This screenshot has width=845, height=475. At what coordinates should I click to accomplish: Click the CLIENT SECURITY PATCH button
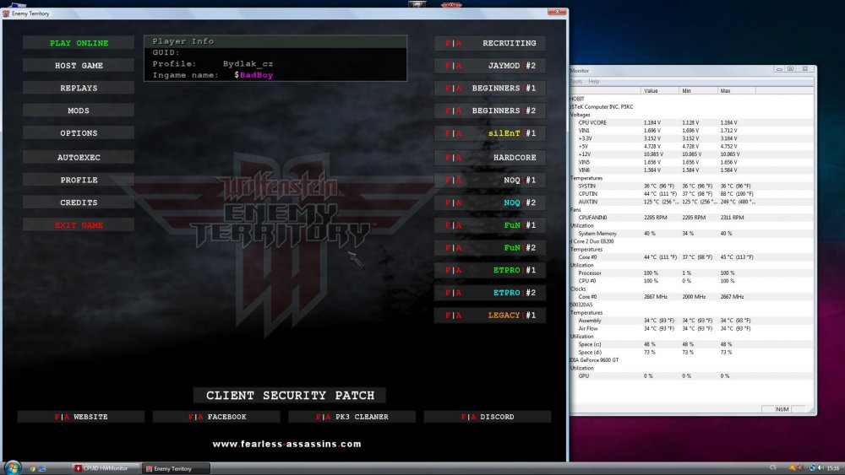pyautogui.click(x=290, y=396)
